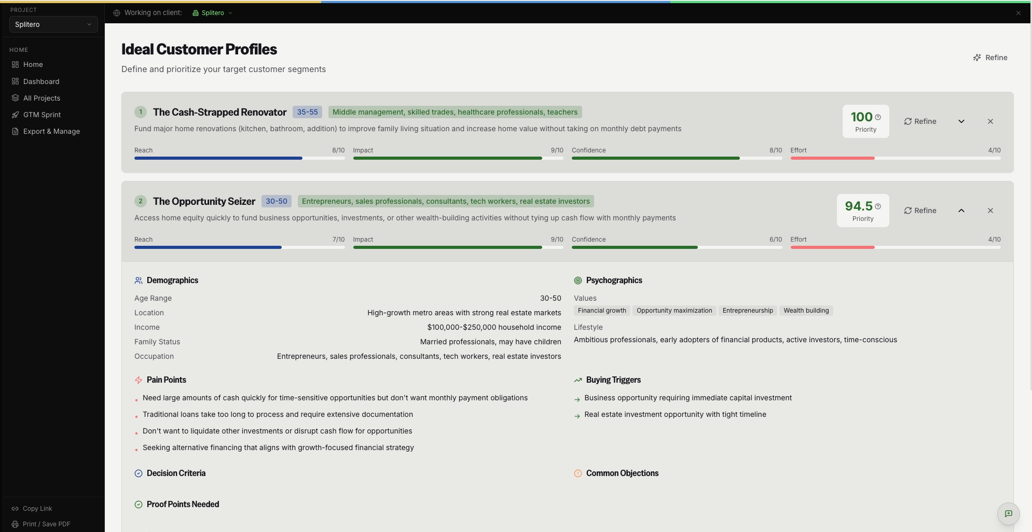
Task: Click help icon beside 100 priority score
Action: (x=878, y=117)
